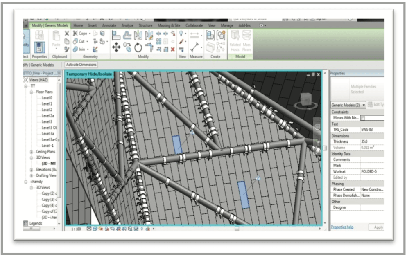Open the Properties help link
Viewport: 407px width, 256px height.
coord(342,227)
